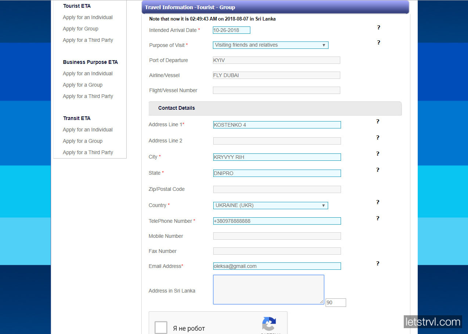Click help icon beside Email Address field
The width and height of the screenshot is (468, 334).
point(378,264)
